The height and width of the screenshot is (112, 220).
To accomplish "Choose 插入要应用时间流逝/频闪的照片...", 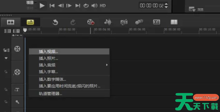I will pyautogui.click(x=69, y=86).
